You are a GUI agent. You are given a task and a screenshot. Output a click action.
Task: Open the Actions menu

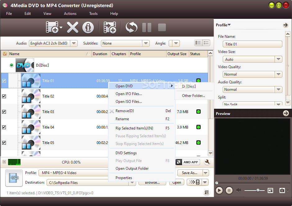(x=70, y=14)
